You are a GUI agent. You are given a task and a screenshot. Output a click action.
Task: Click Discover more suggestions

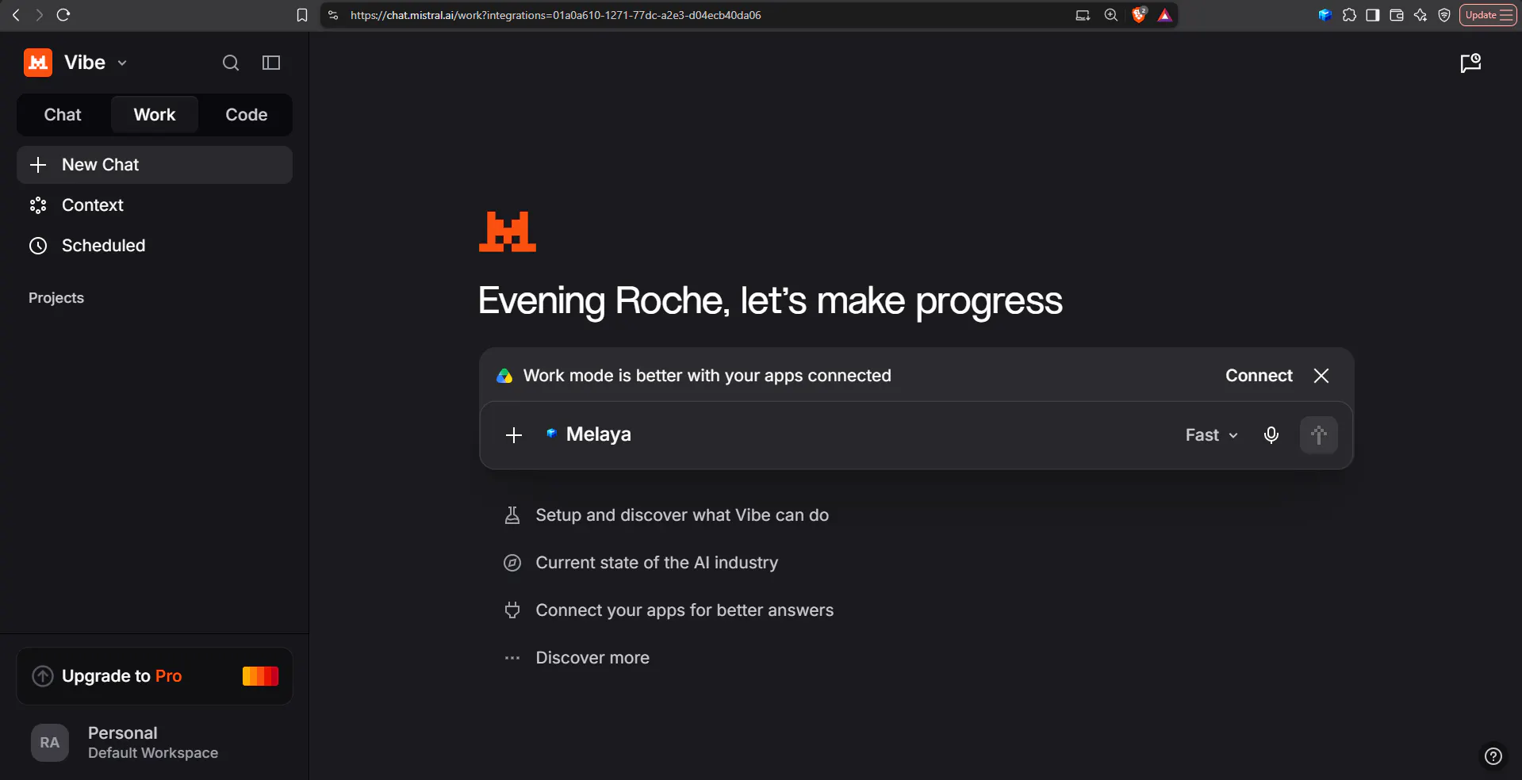click(577, 658)
